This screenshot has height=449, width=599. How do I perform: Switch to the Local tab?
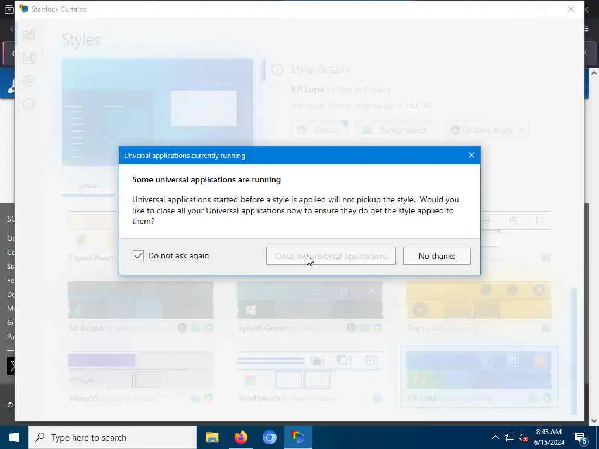click(88, 185)
